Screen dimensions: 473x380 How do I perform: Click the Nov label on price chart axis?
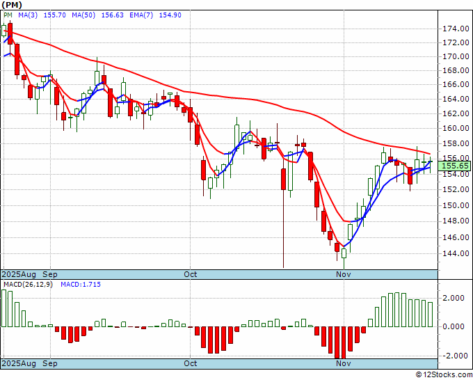344,275
